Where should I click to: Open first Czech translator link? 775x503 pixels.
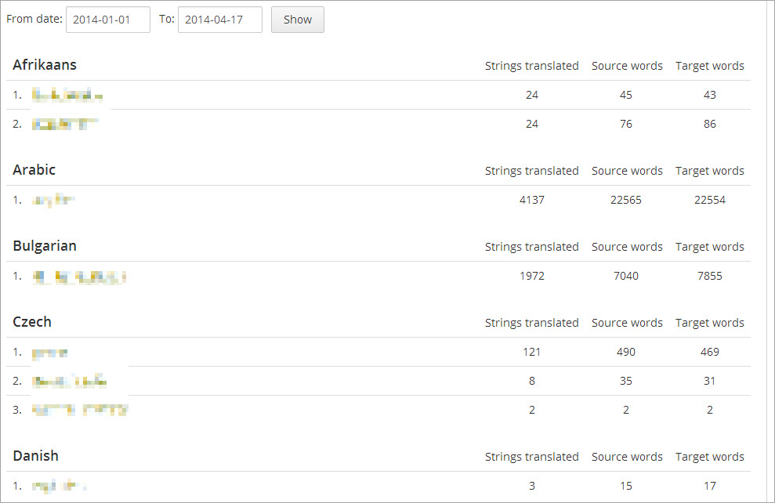point(50,353)
